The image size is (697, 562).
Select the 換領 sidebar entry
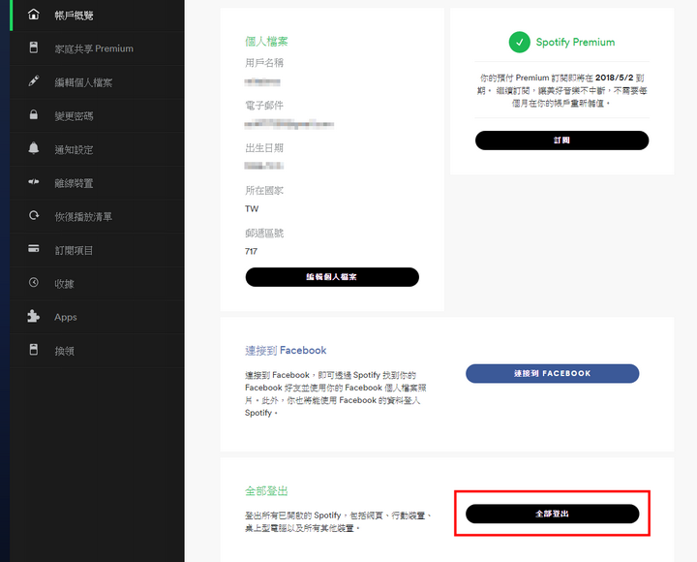coord(97,351)
